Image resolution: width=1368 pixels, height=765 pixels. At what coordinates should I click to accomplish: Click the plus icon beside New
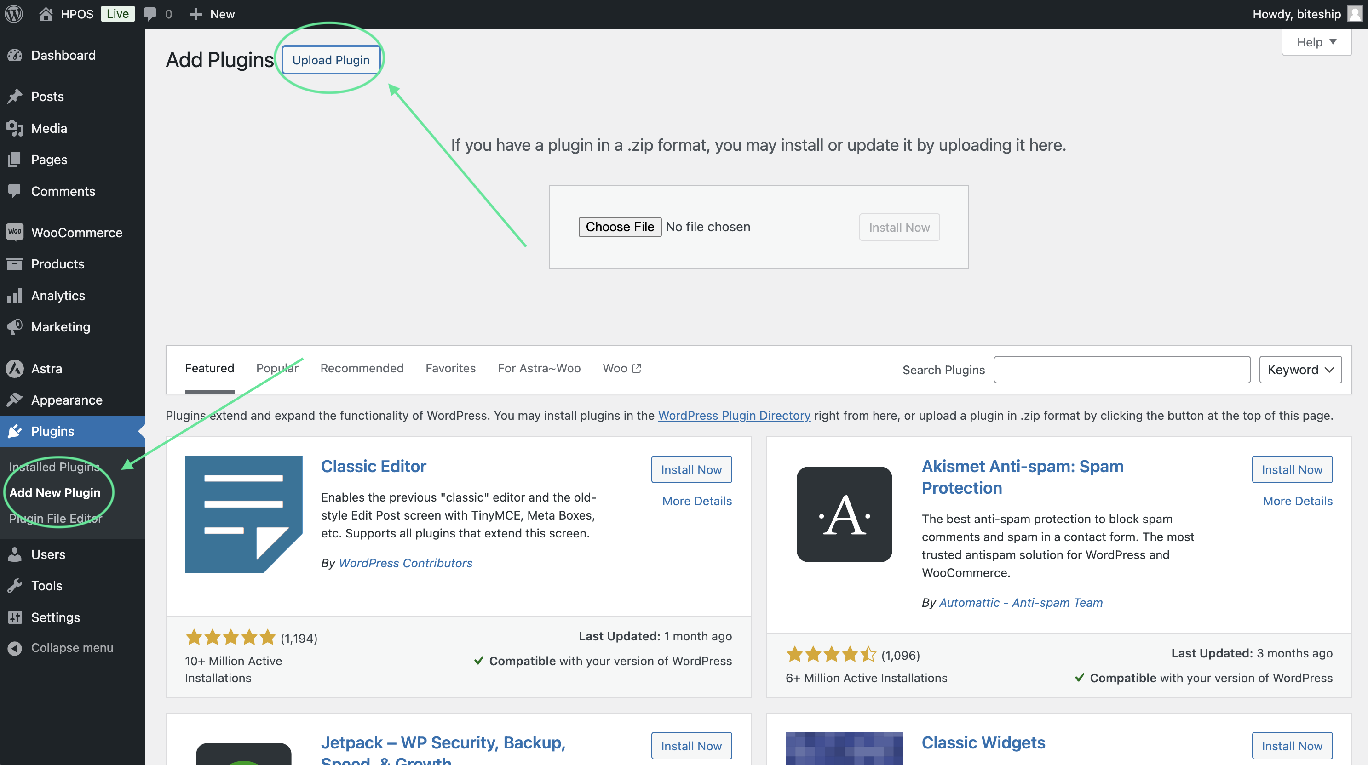pos(195,14)
